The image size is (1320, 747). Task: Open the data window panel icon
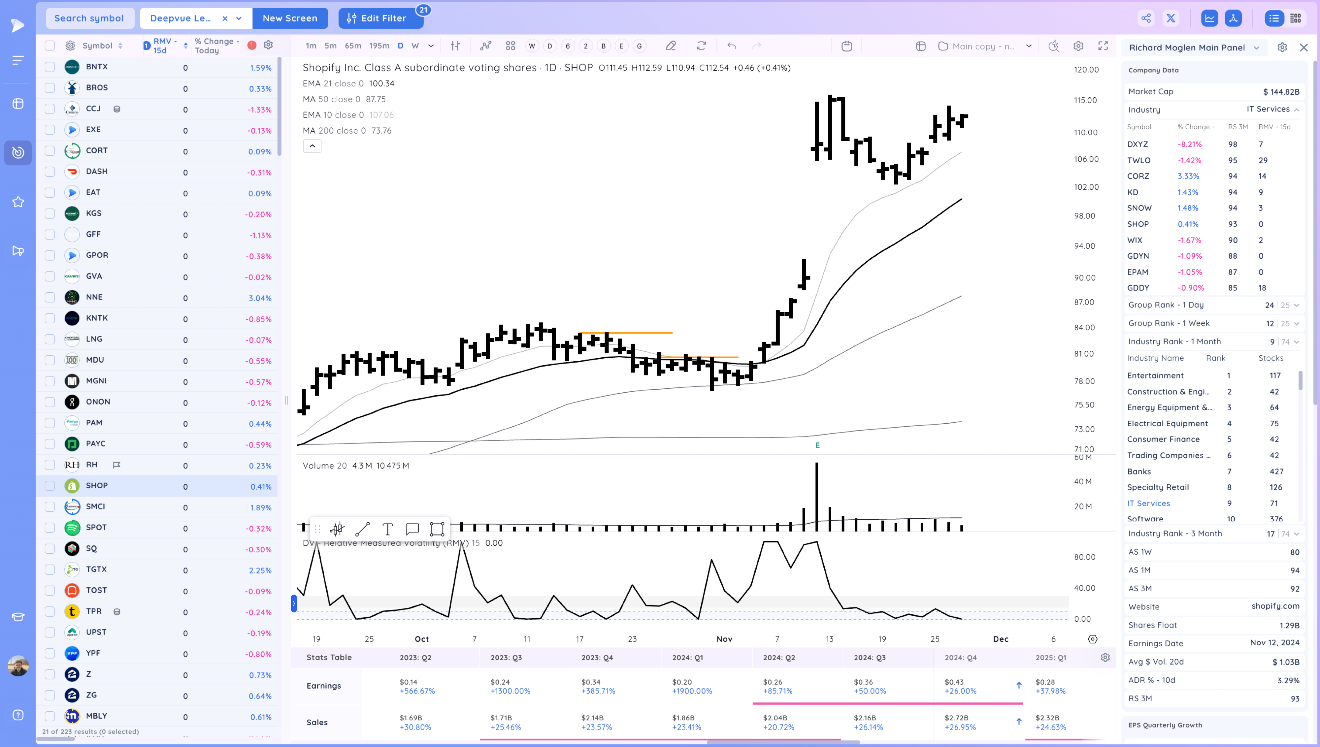tap(921, 46)
